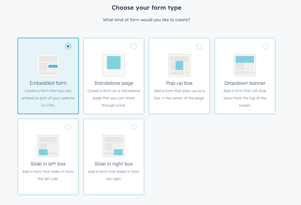Select the Standalone page radio button
Image resolution: width=301 pixels, height=205 pixels.
pyautogui.click(x=134, y=46)
